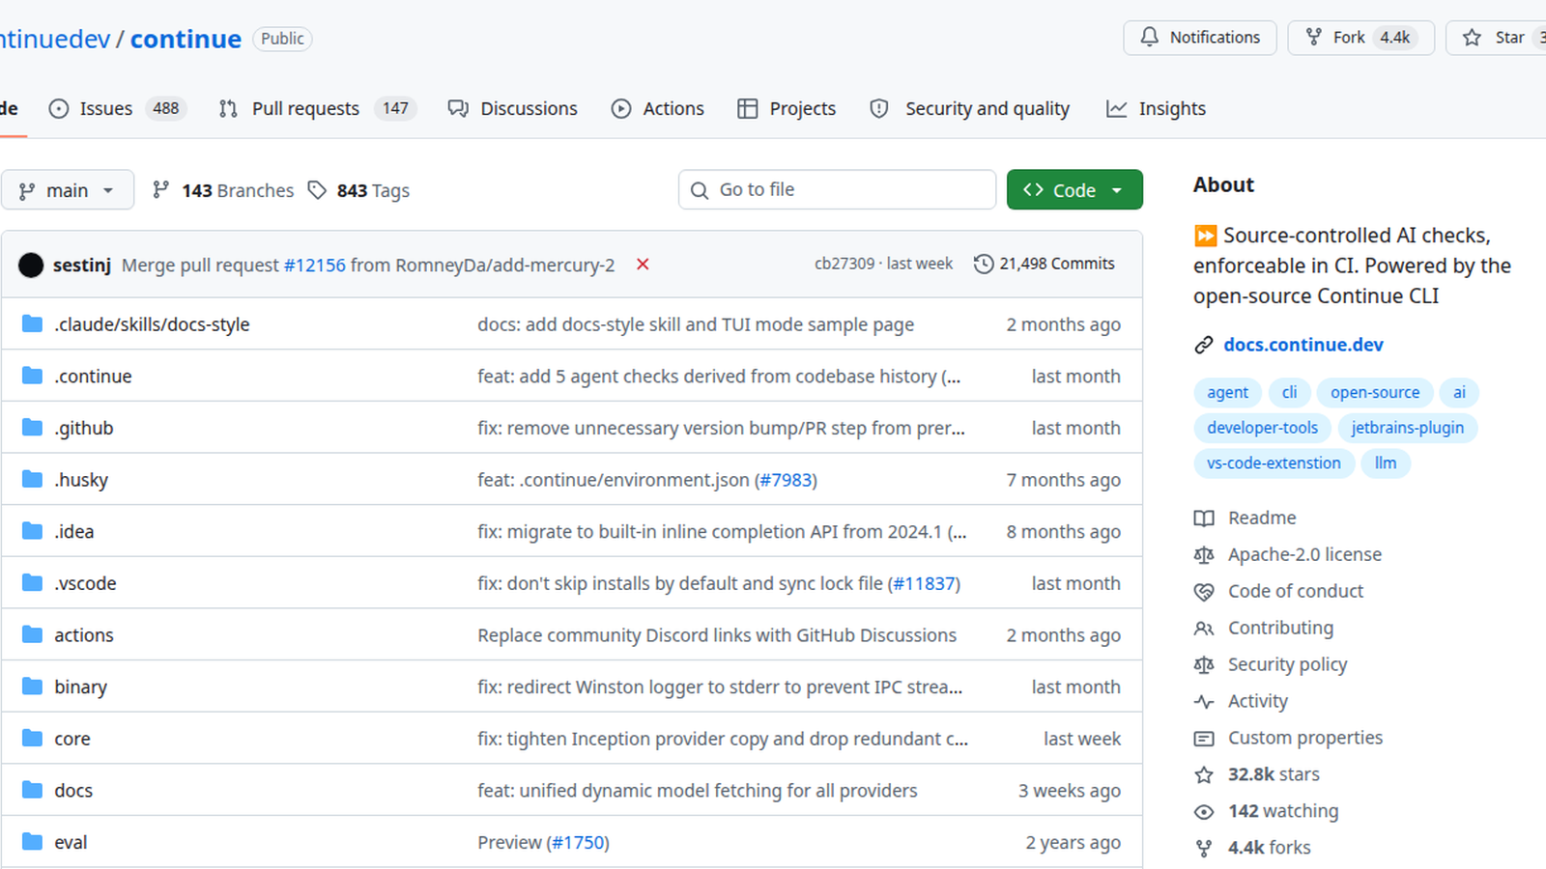Click the eval folder icon

click(x=32, y=842)
